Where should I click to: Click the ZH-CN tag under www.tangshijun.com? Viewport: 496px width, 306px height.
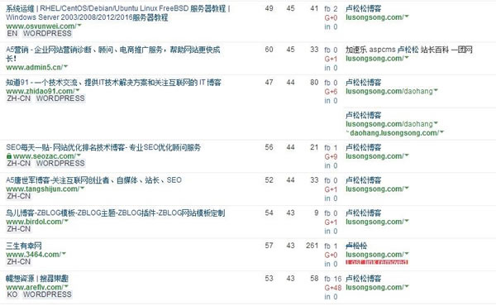19,196
